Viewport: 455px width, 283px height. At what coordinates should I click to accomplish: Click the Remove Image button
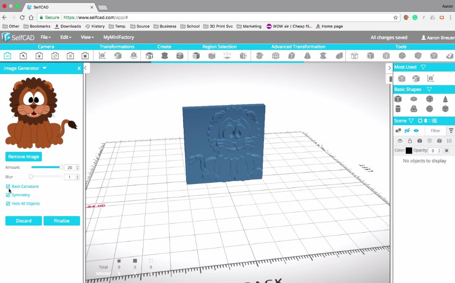24,157
